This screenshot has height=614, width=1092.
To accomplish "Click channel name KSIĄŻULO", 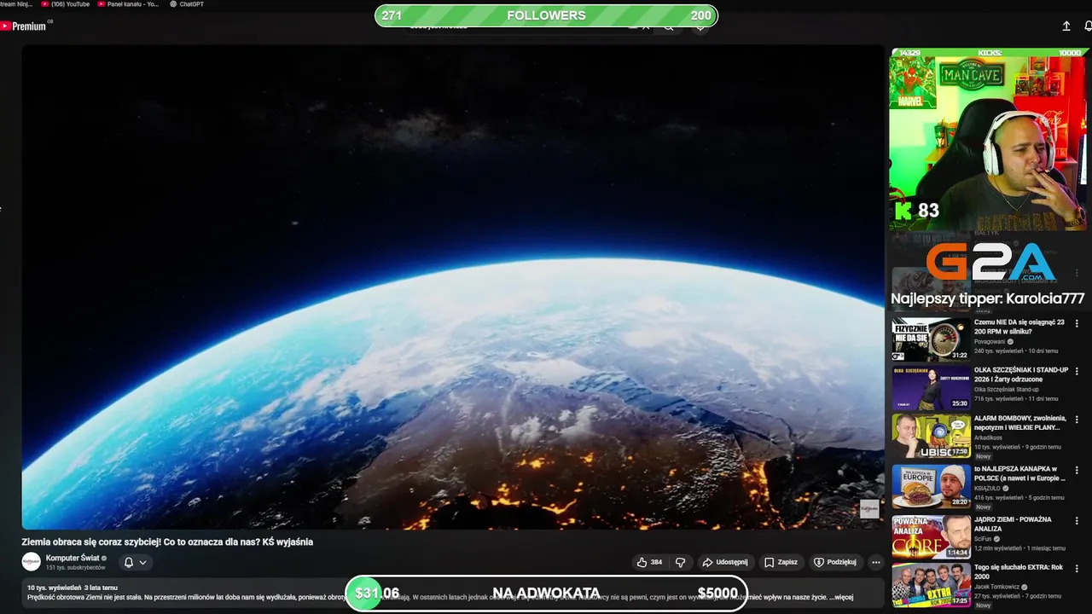I will pyautogui.click(x=989, y=489).
